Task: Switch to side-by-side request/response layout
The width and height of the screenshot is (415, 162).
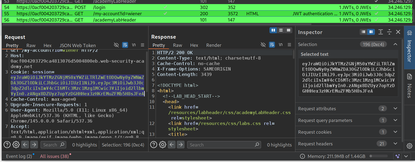Action: [x=273, y=30]
